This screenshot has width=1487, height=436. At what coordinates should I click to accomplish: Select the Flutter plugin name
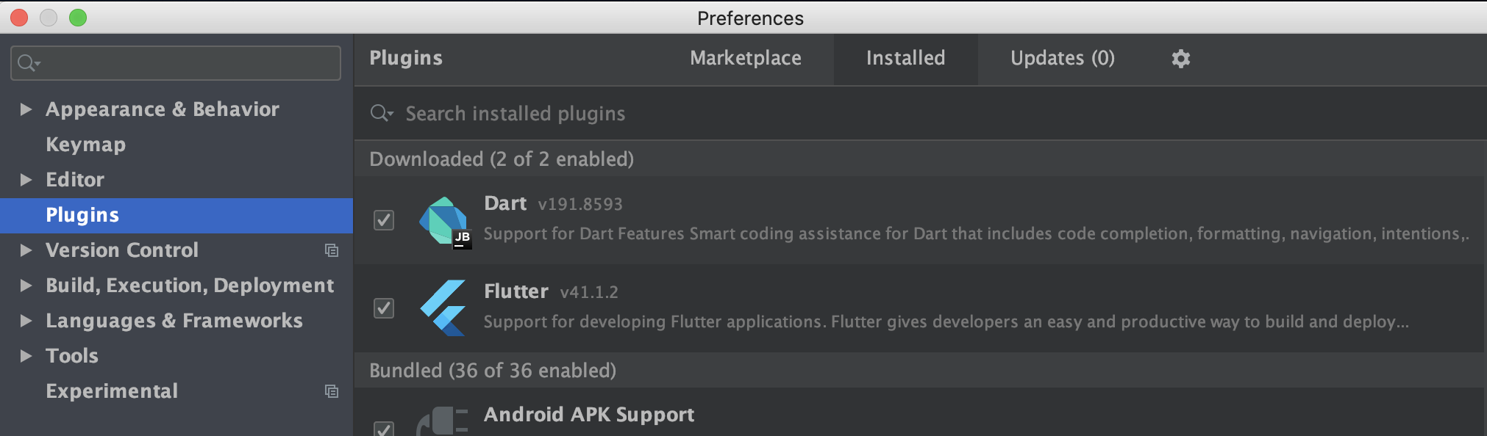[x=516, y=291]
